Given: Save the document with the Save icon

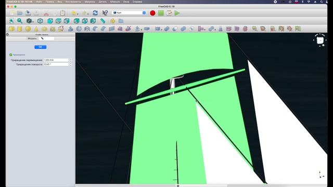Looking at the screenshot, I should point(28,13).
